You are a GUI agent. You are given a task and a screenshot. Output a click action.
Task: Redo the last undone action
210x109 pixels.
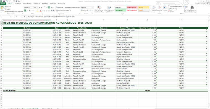[x=10, y=1]
